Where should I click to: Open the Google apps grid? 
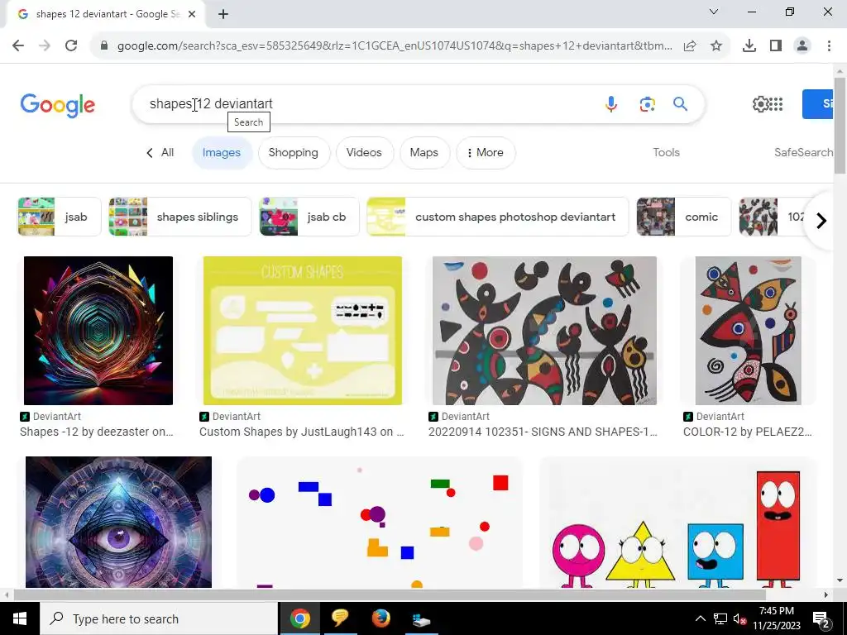click(776, 104)
